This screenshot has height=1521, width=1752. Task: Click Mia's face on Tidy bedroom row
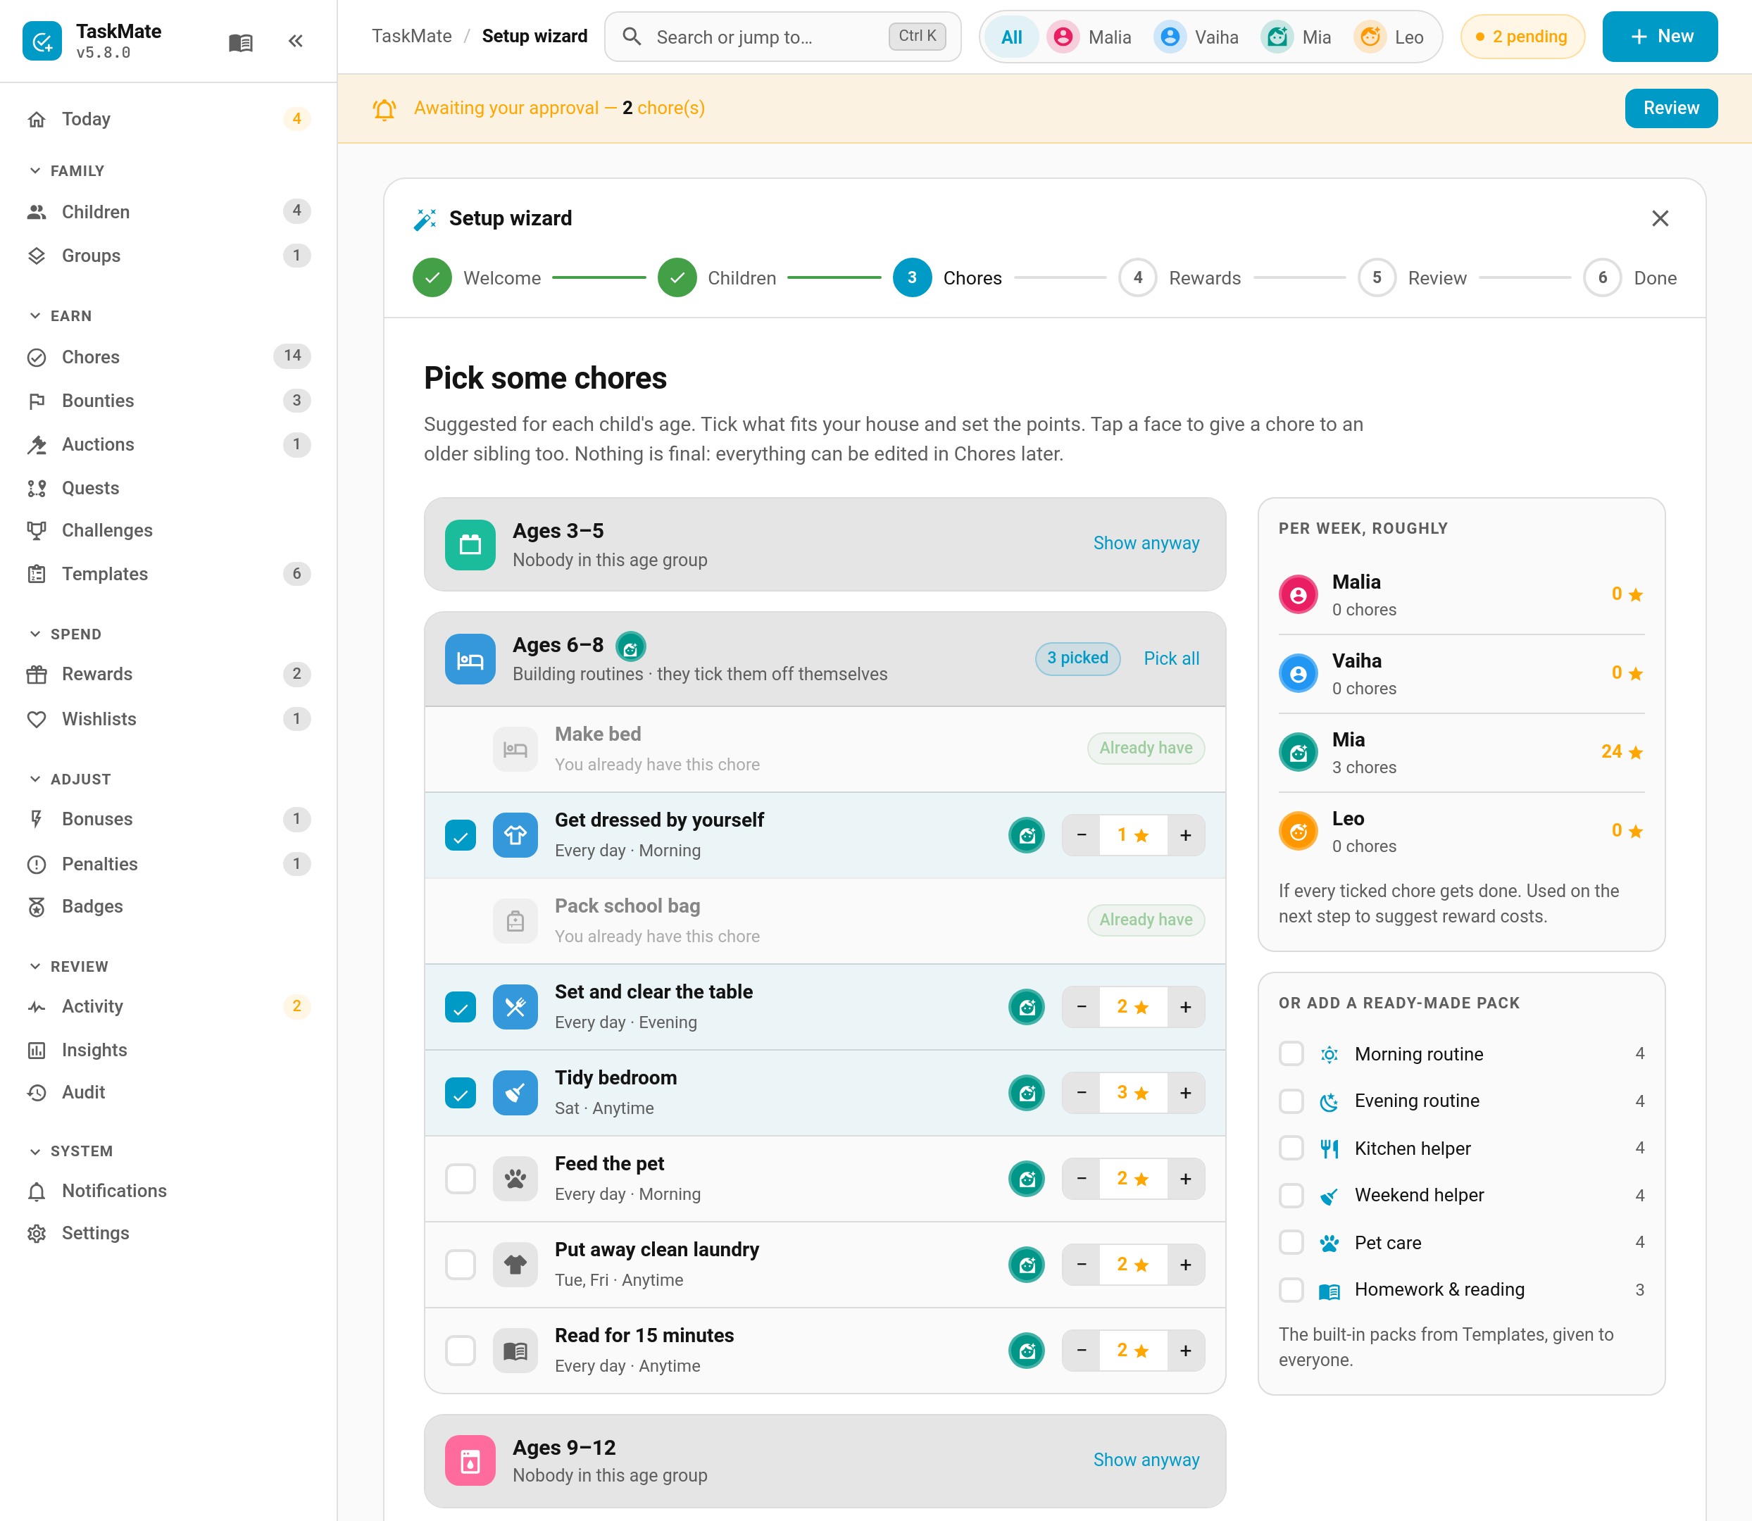(x=1026, y=1093)
